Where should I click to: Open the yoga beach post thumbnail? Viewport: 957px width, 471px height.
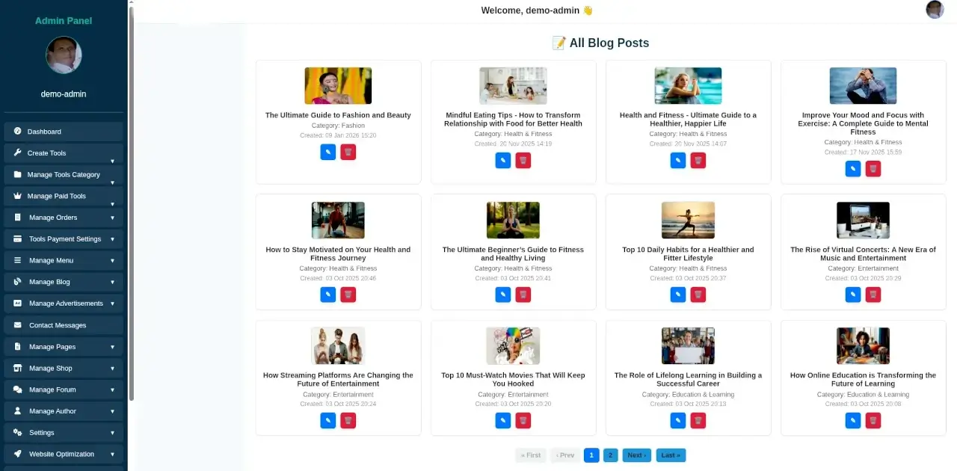coord(688,220)
